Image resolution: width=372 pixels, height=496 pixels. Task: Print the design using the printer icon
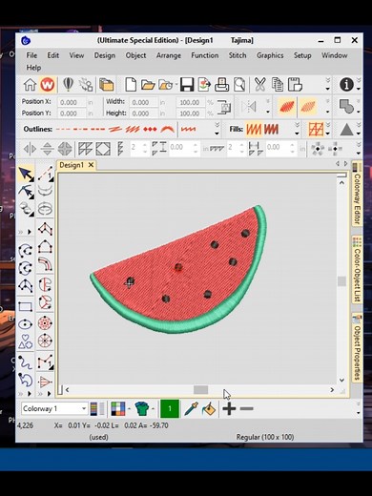click(221, 85)
